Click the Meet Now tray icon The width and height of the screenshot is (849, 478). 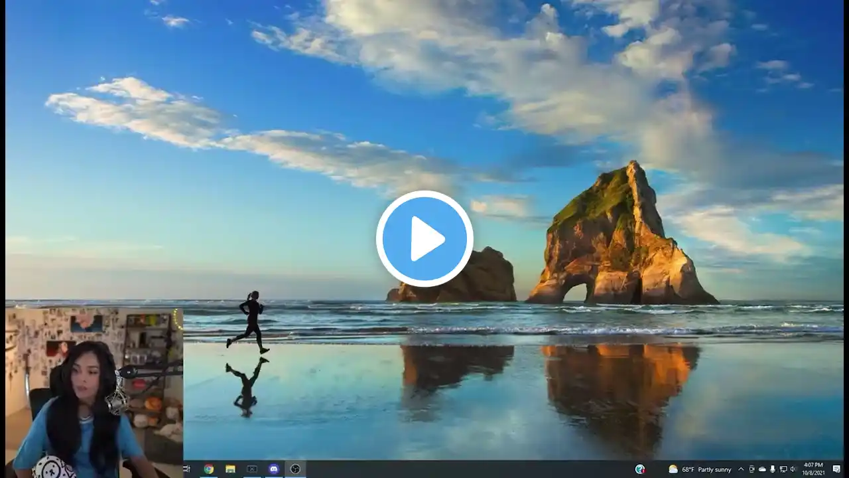[x=751, y=469]
